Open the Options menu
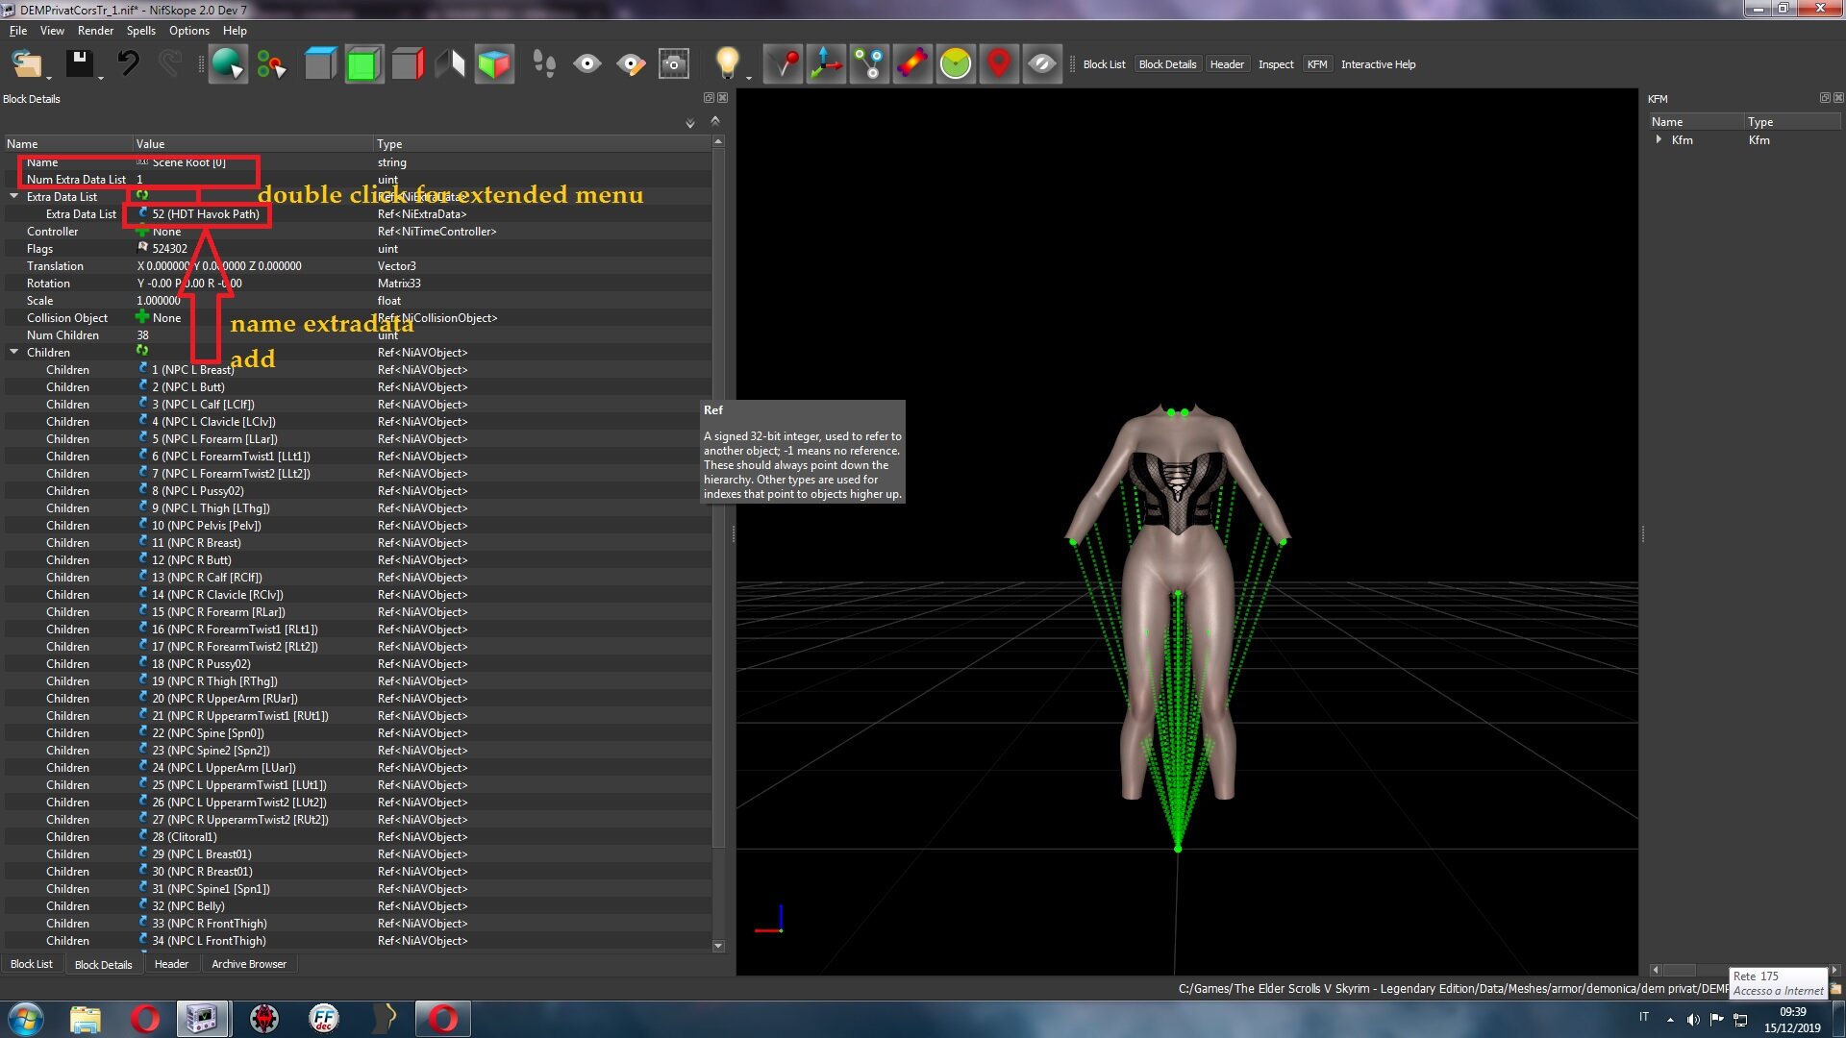The image size is (1846, 1038). pos(189,31)
